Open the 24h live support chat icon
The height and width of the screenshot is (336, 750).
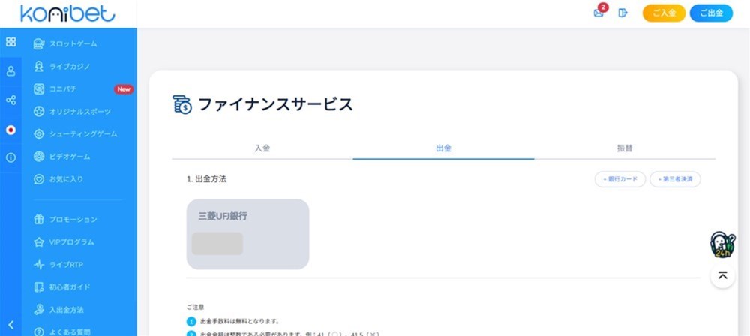pyautogui.click(x=721, y=244)
